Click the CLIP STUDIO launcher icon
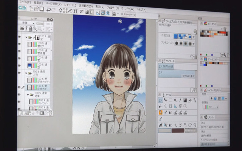Screen dimensions: 242x151 pos(22,8)
